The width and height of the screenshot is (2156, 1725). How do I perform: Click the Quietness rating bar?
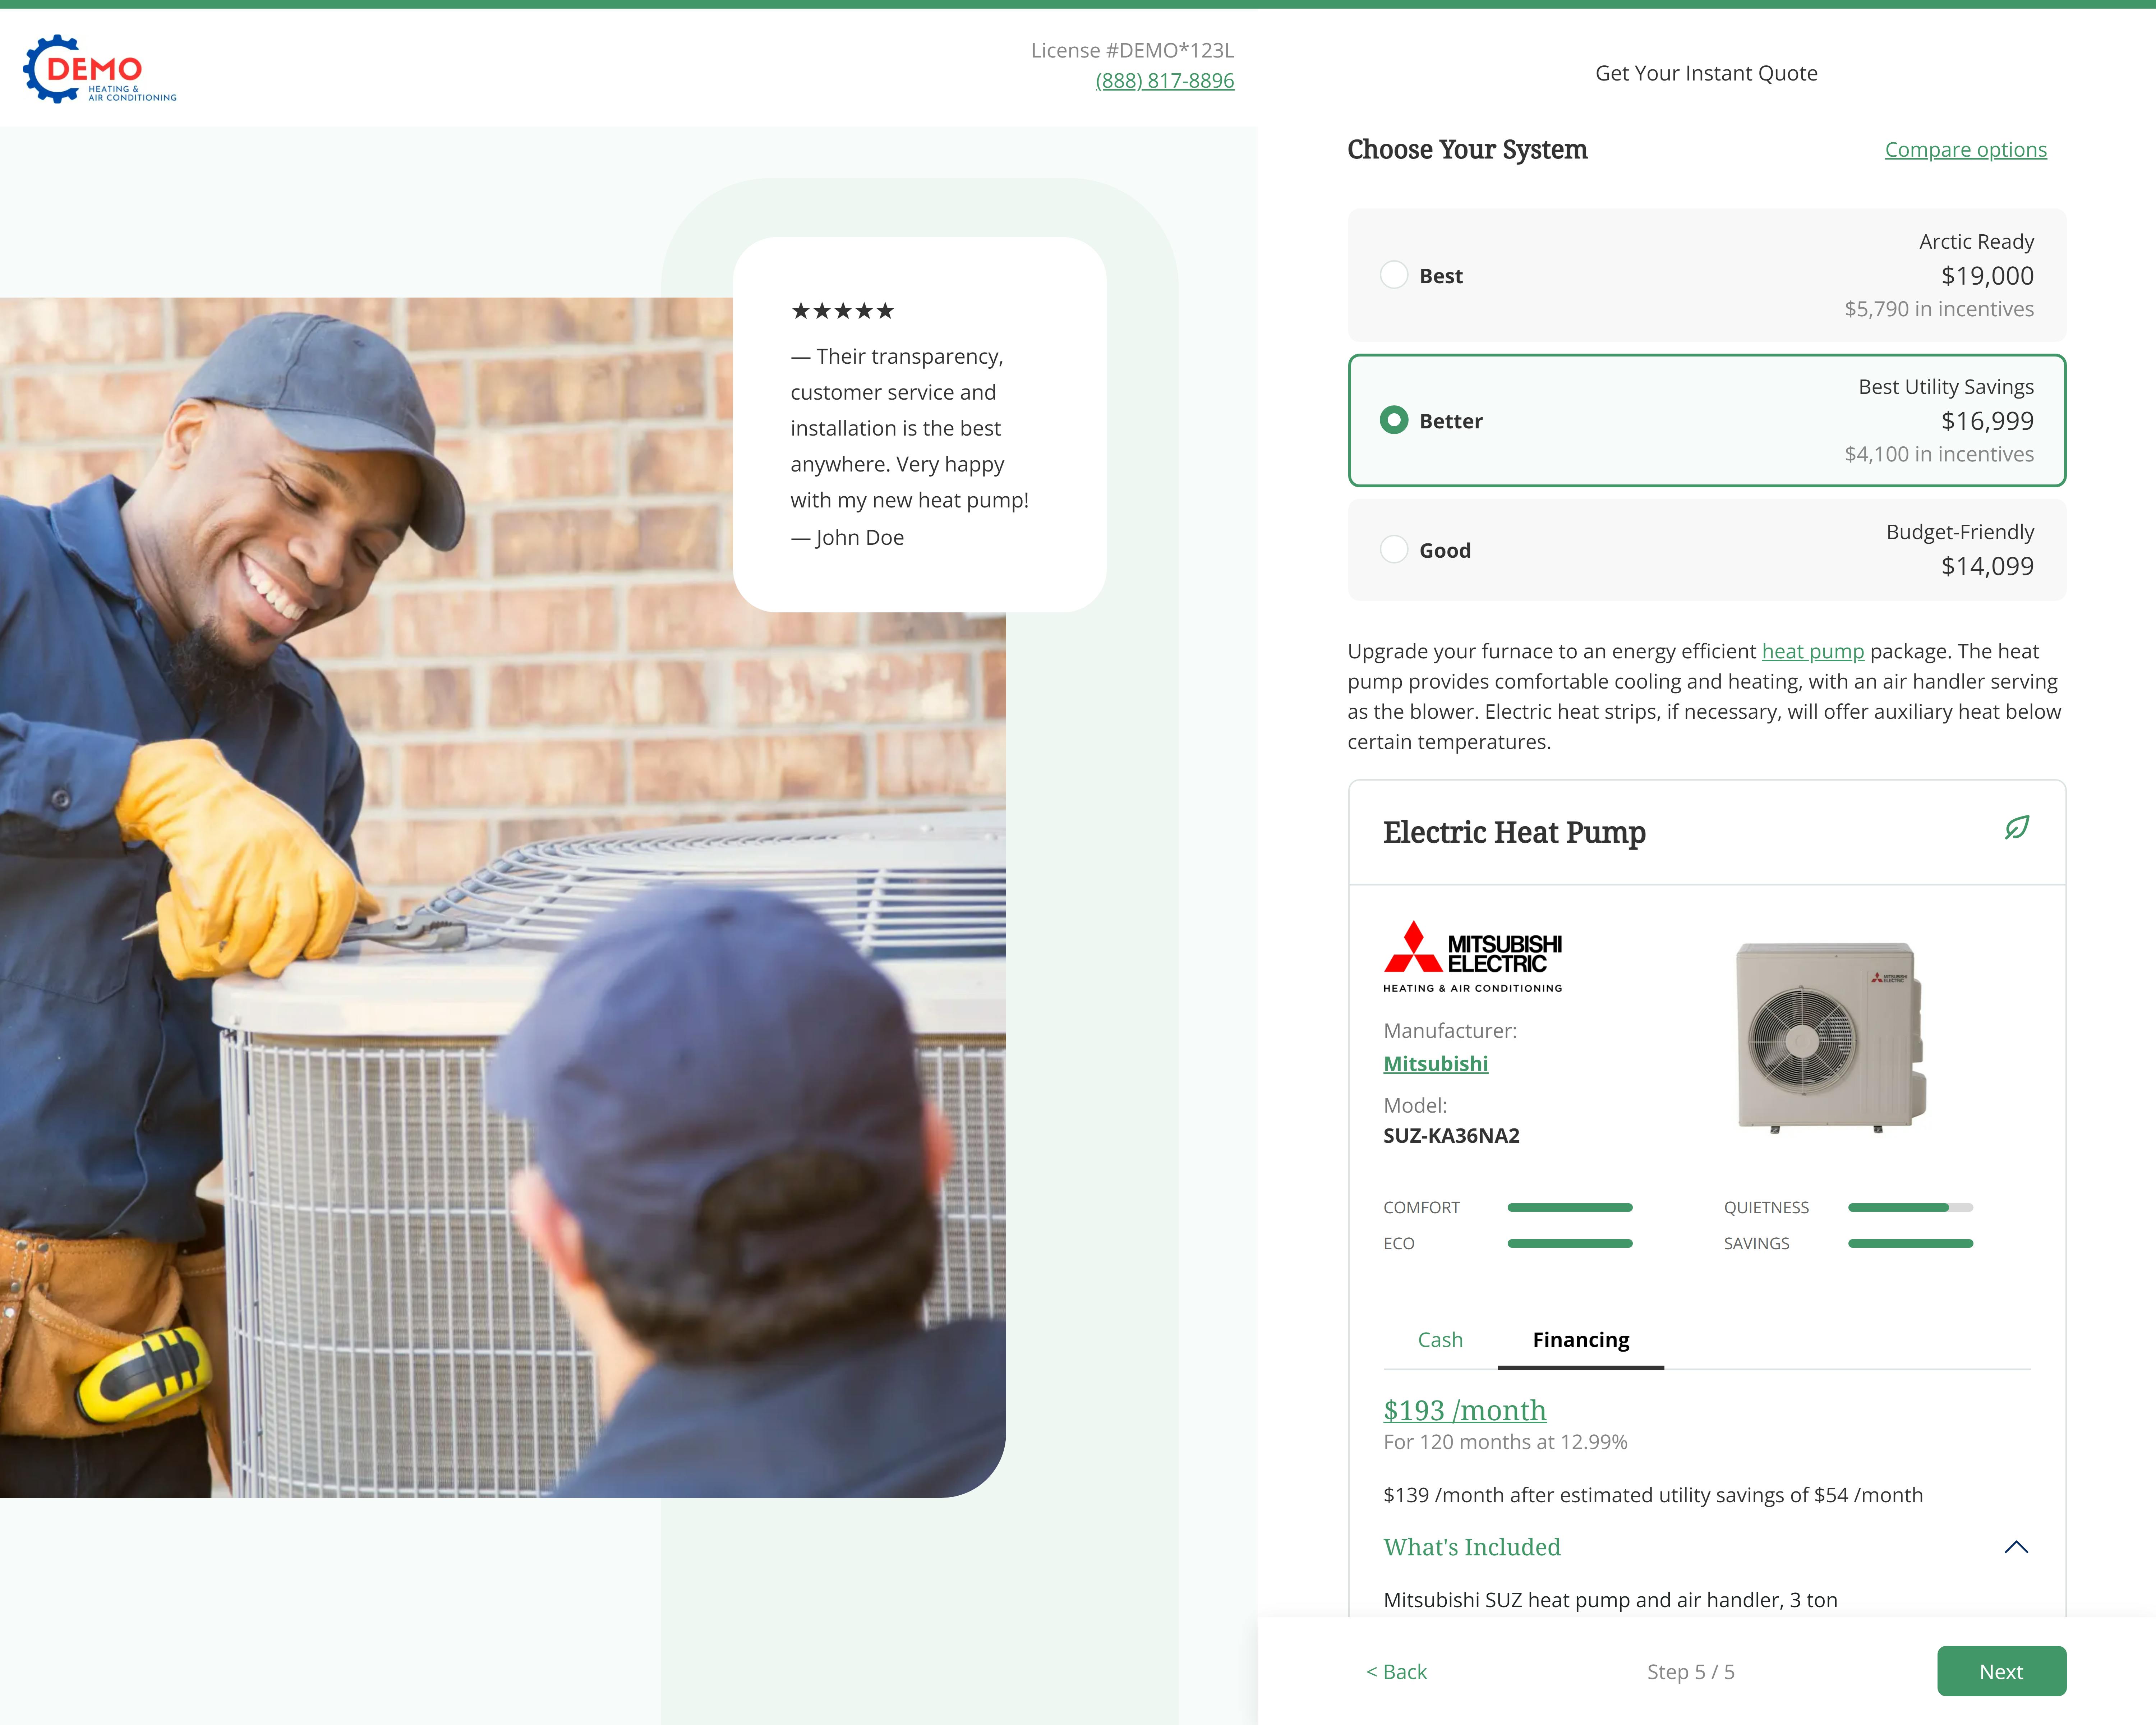click(1909, 1208)
